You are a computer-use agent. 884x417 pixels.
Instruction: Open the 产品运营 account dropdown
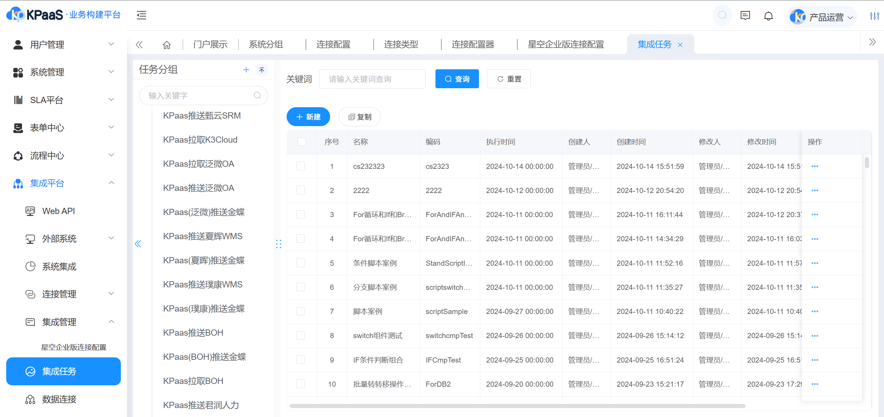point(823,17)
